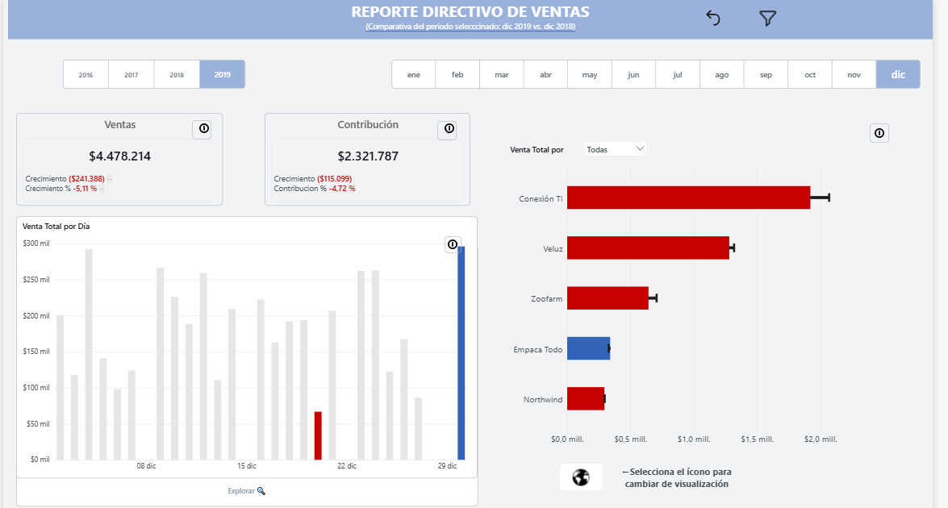The height and width of the screenshot is (508, 948).
Task: Select the month nov
Action: click(854, 74)
